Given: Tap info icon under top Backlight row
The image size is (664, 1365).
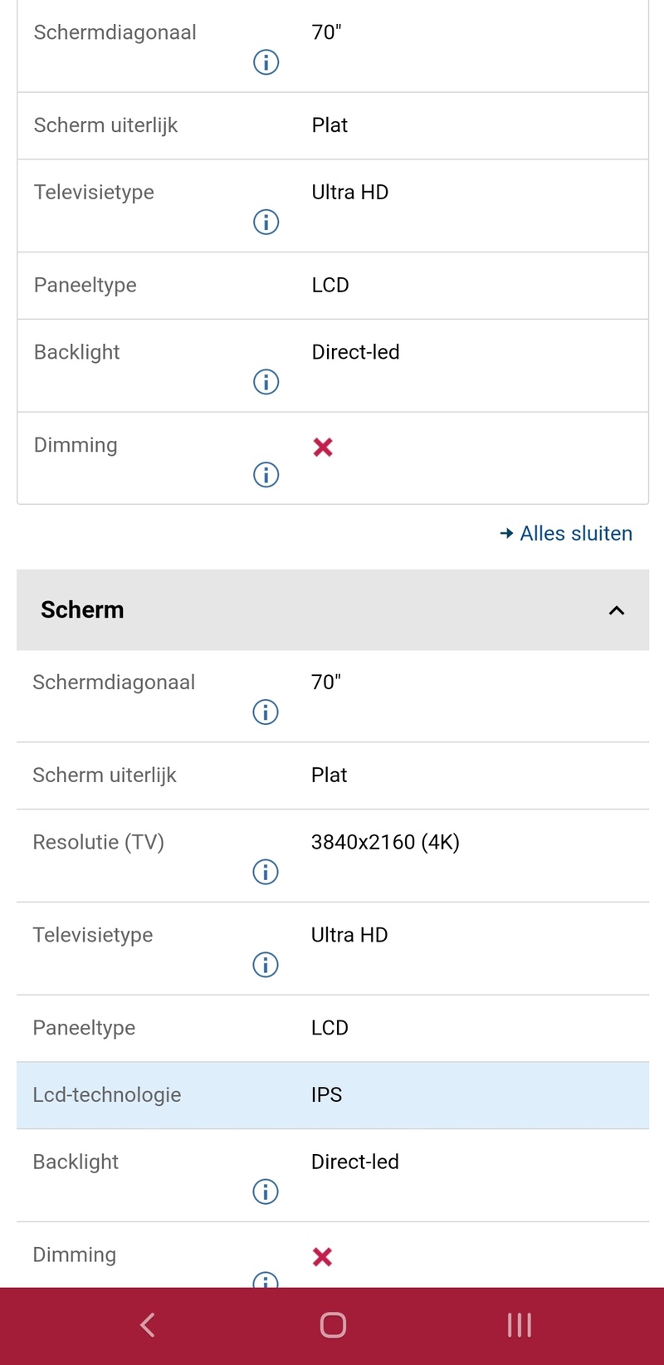Looking at the screenshot, I should (x=266, y=382).
